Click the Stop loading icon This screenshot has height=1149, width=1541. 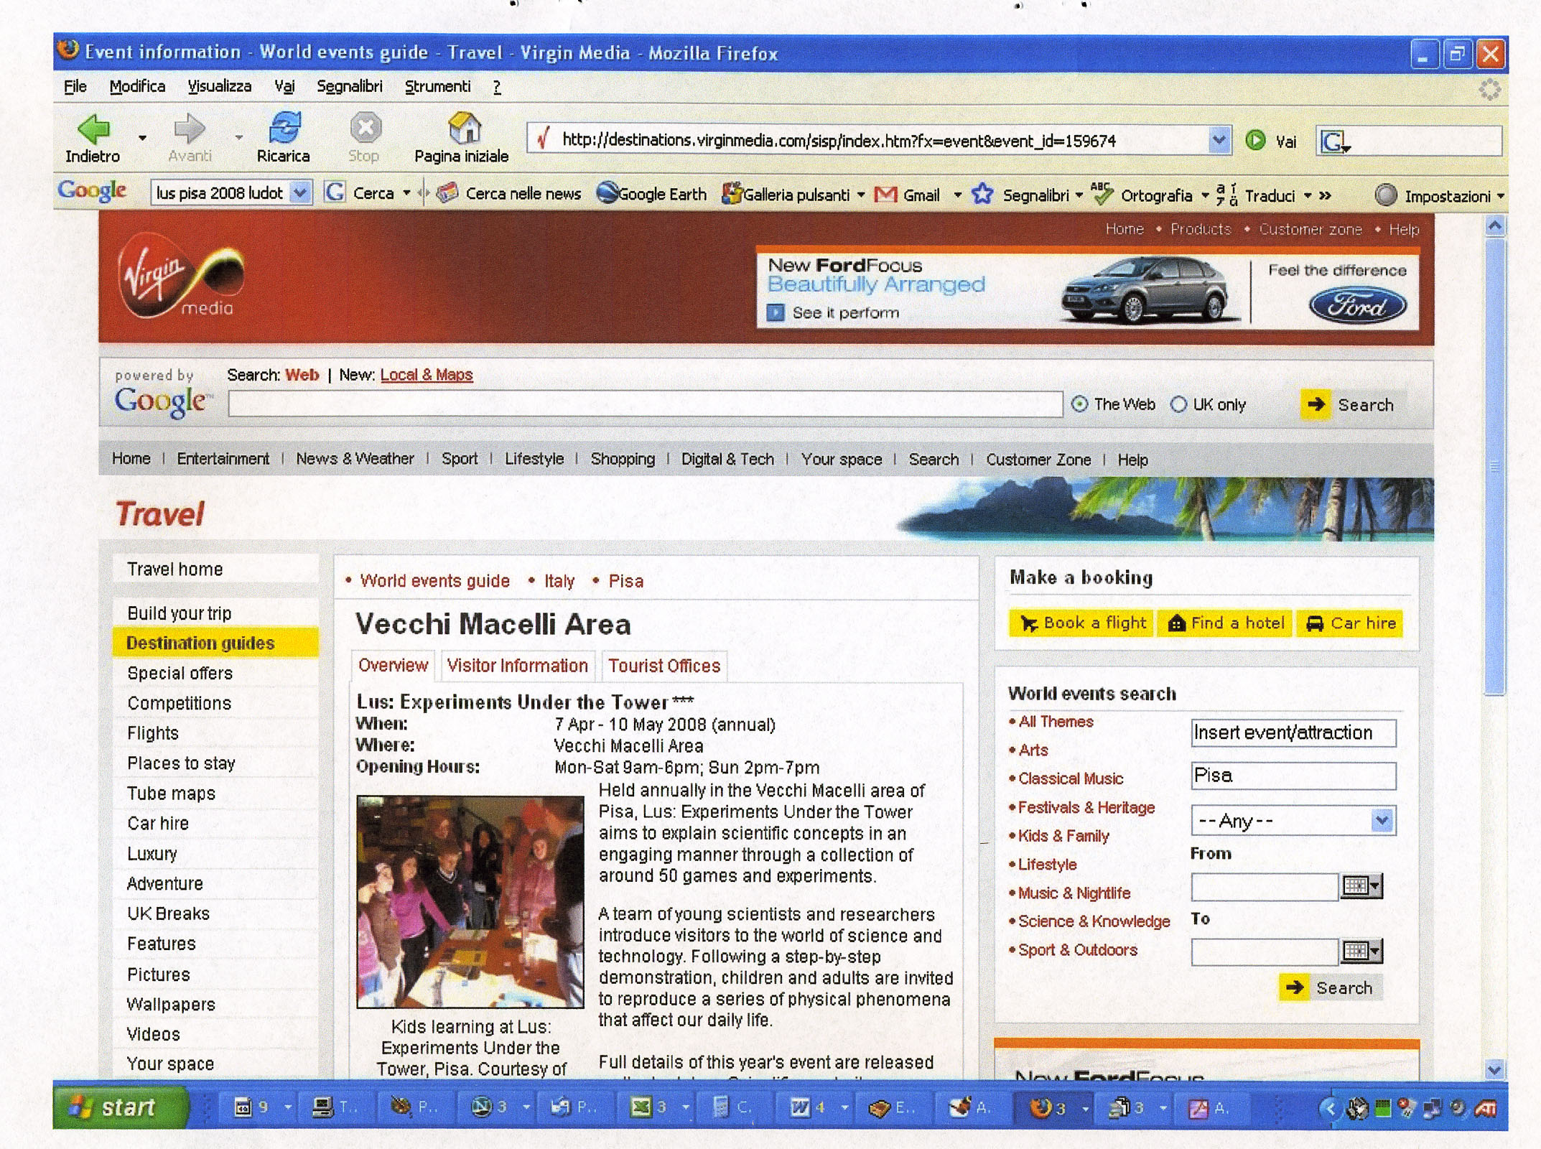coord(365,129)
